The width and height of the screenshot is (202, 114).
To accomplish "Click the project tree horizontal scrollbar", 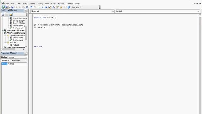I will 13,49.
